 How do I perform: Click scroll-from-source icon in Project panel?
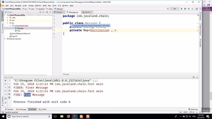(x=40, y=12)
